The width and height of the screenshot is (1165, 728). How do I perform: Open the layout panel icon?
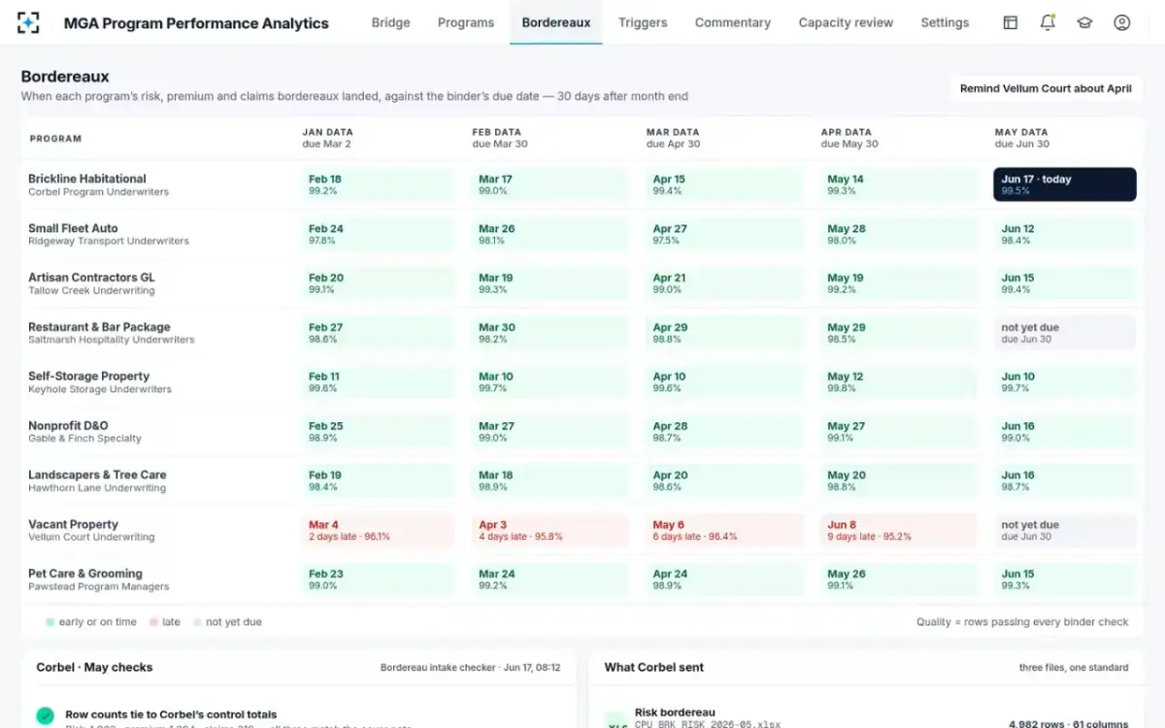pyautogui.click(x=1011, y=22)
